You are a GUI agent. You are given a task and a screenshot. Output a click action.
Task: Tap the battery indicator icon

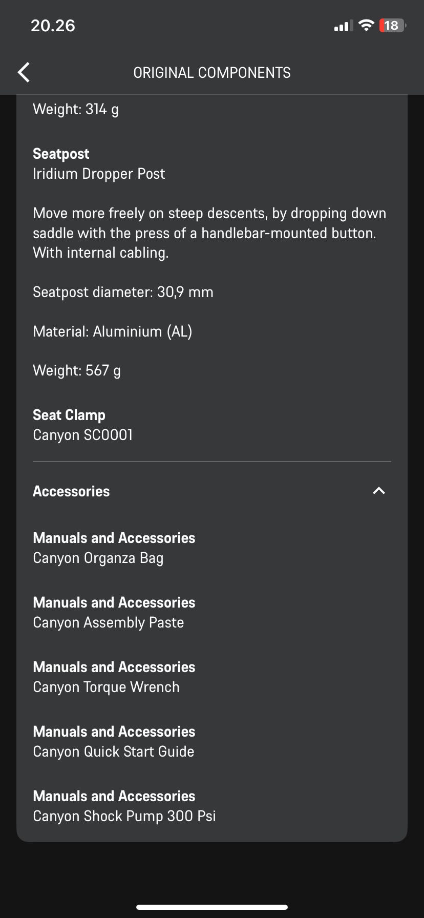[392, 25]
